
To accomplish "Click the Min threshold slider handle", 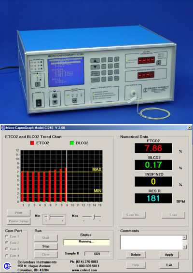I will click(49, 217).
